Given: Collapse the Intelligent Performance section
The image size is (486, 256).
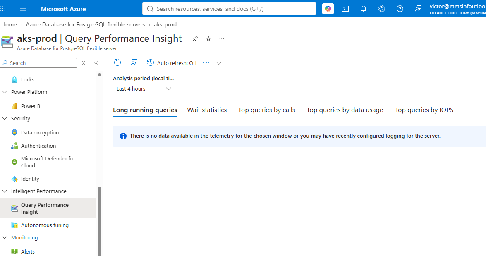Looking at the screenshot, I should [x=5, y=191].
